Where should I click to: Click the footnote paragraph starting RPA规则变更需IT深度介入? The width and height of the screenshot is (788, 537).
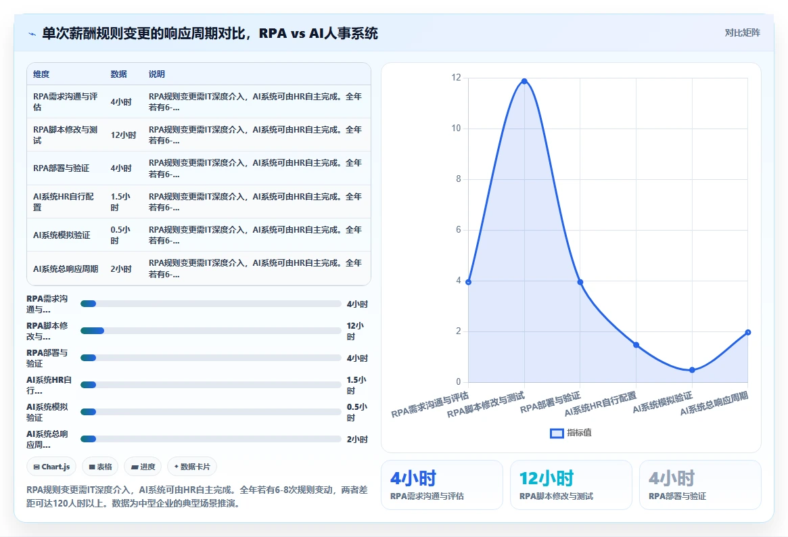point(197,496)
